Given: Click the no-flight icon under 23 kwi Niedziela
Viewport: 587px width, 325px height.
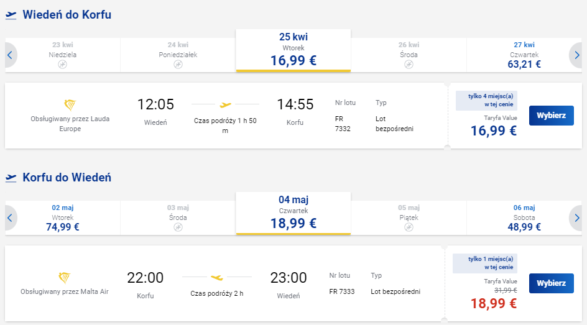Looking at the screenshot, I should click(63, 65).
